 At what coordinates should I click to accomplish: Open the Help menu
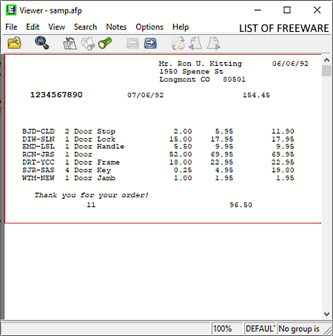[181, 27]
